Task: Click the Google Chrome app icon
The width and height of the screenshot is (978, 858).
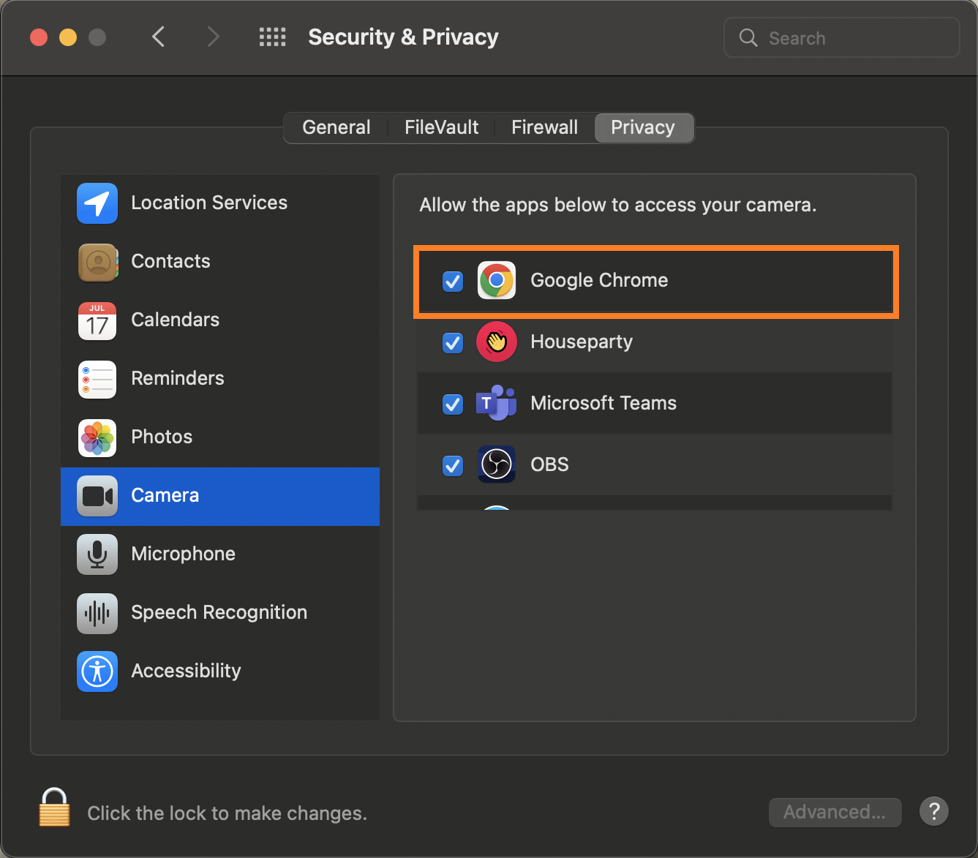Action: (497, 280)
